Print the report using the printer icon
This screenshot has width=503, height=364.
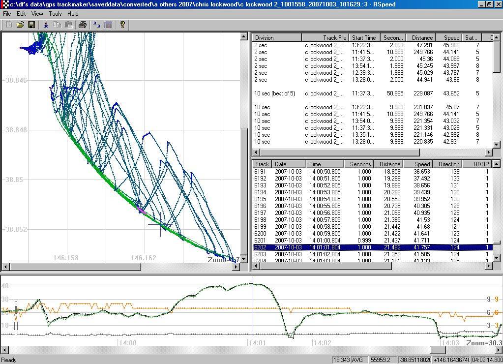pyautogui.click(x=82, y=25)
